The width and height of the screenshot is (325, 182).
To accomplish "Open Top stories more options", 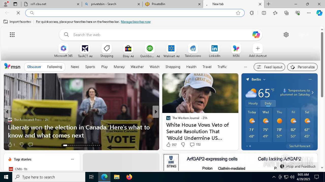I will 72,159.
